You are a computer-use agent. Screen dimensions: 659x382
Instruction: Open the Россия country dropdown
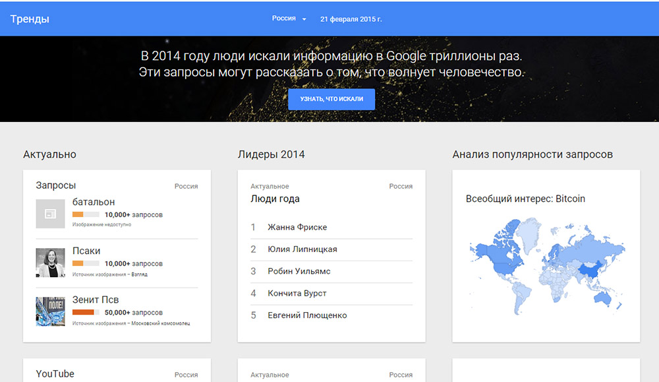[289, 18]
